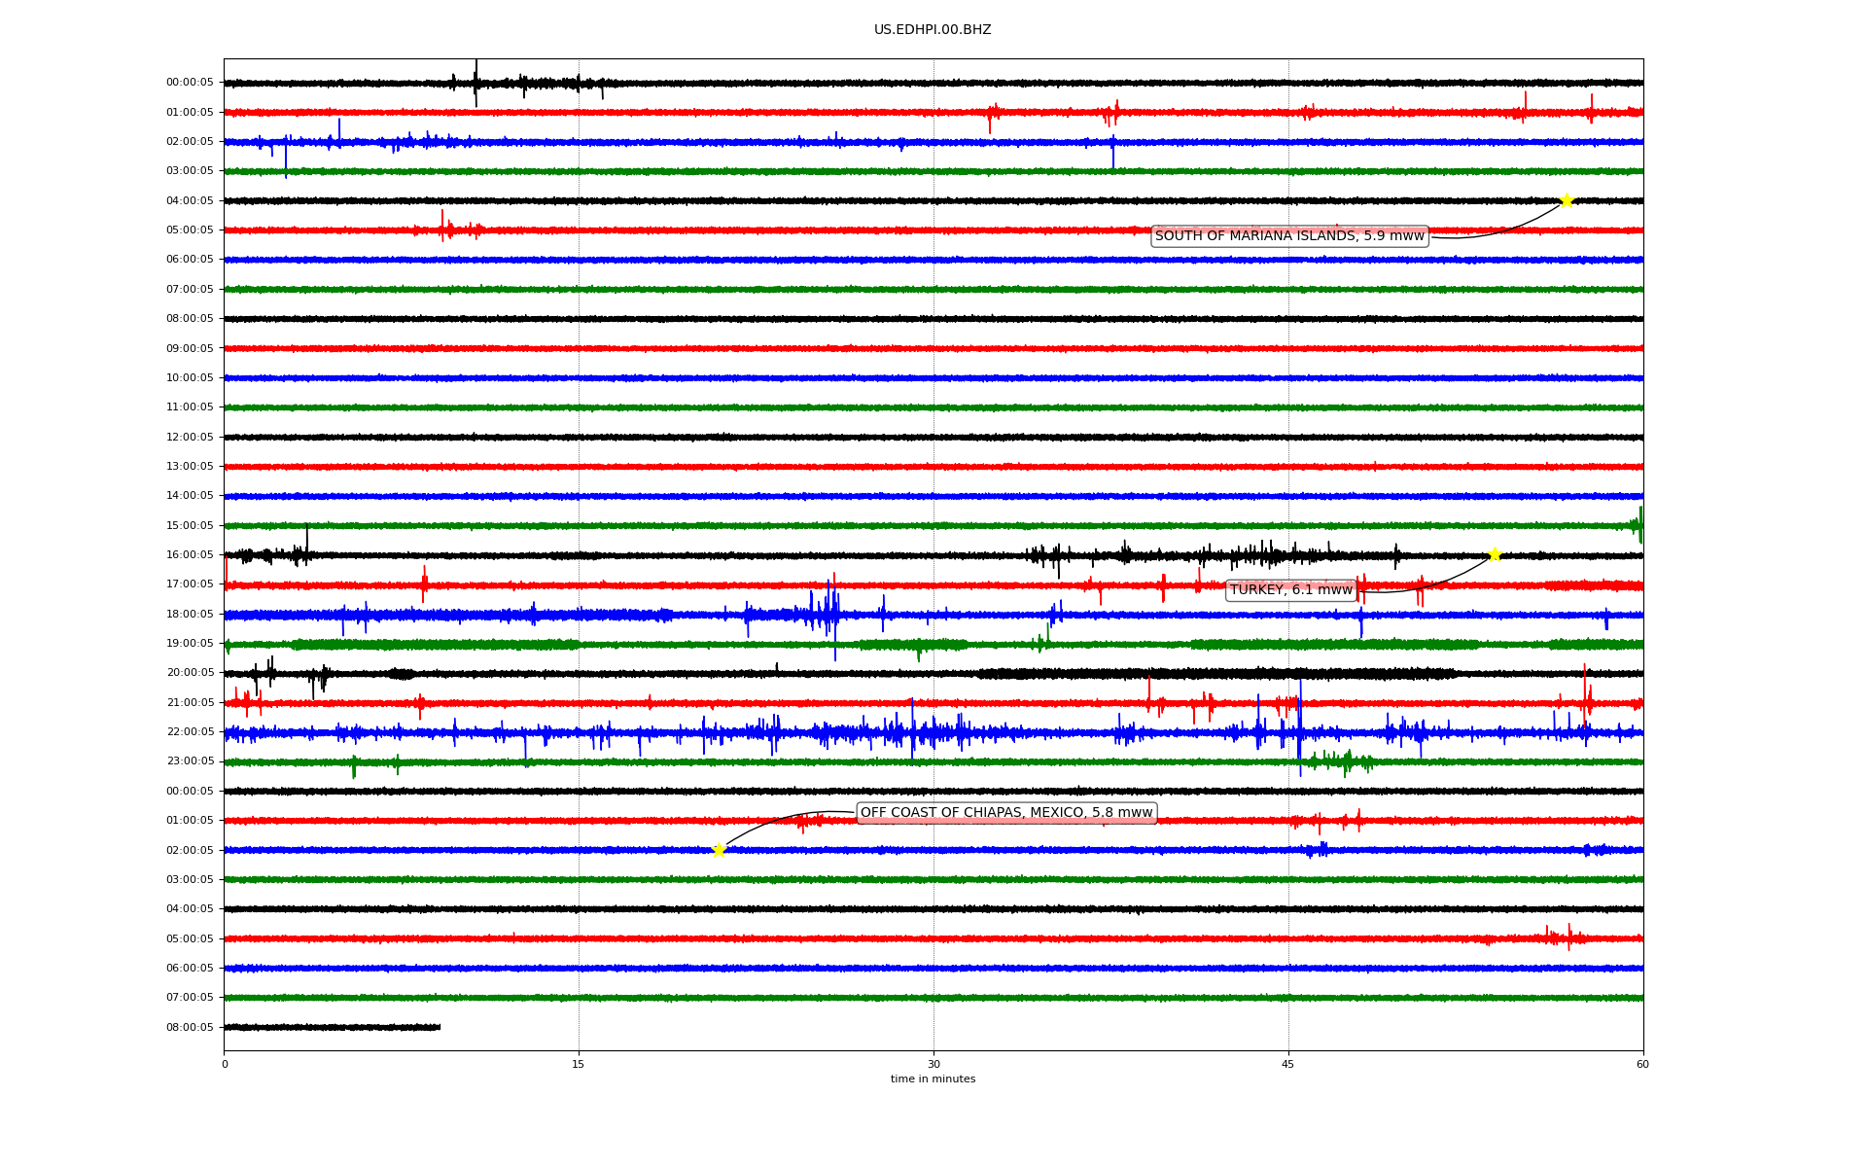Image resolution: width=1867 pixels, height=1167 pixels.
Task: Click the 12:00:05 time label
Action: [190, 438]
